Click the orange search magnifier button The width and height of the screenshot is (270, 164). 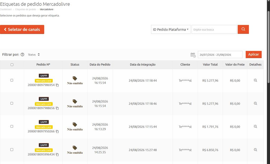point(243,29)
